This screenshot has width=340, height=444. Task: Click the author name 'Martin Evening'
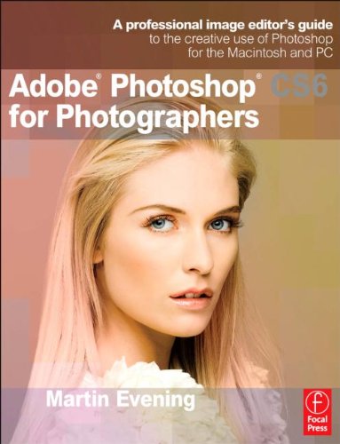(x=121, y=399)
